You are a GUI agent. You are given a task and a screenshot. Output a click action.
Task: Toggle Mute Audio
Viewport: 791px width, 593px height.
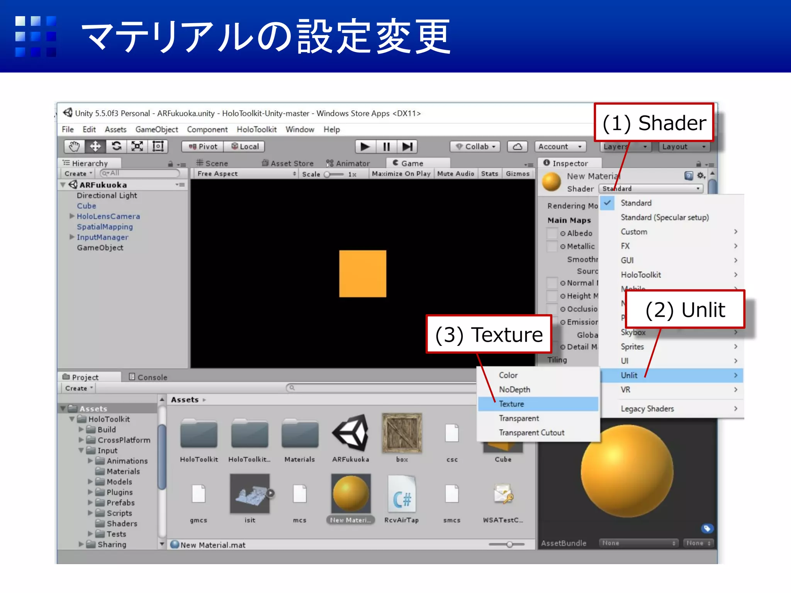coord(456,174)
